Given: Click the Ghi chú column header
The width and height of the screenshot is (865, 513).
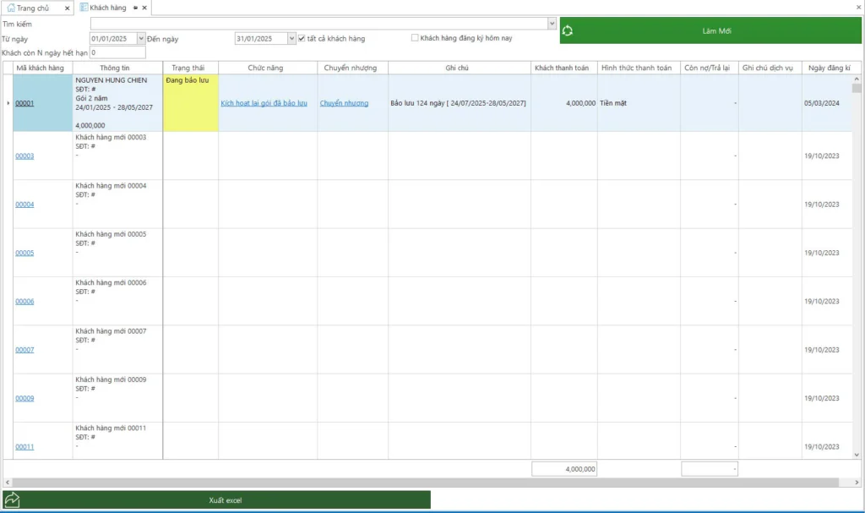Looking at the screenshot, I should click(459, 68).
